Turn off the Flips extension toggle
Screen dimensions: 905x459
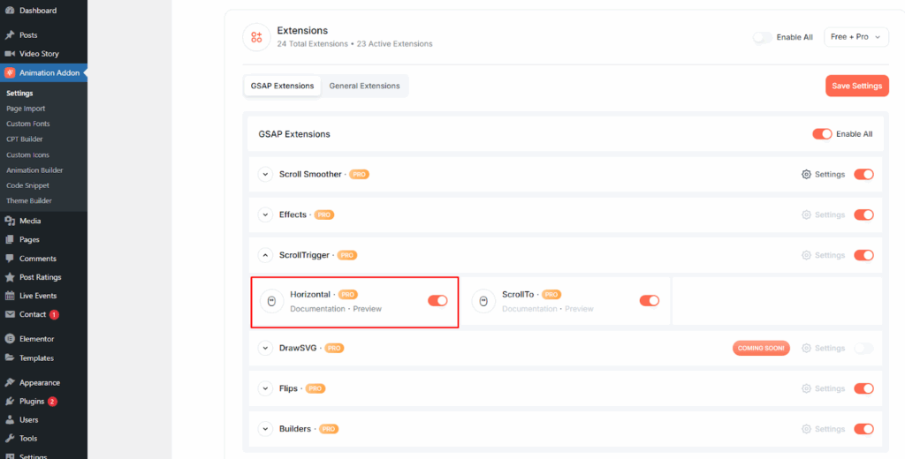click(863, 388)
